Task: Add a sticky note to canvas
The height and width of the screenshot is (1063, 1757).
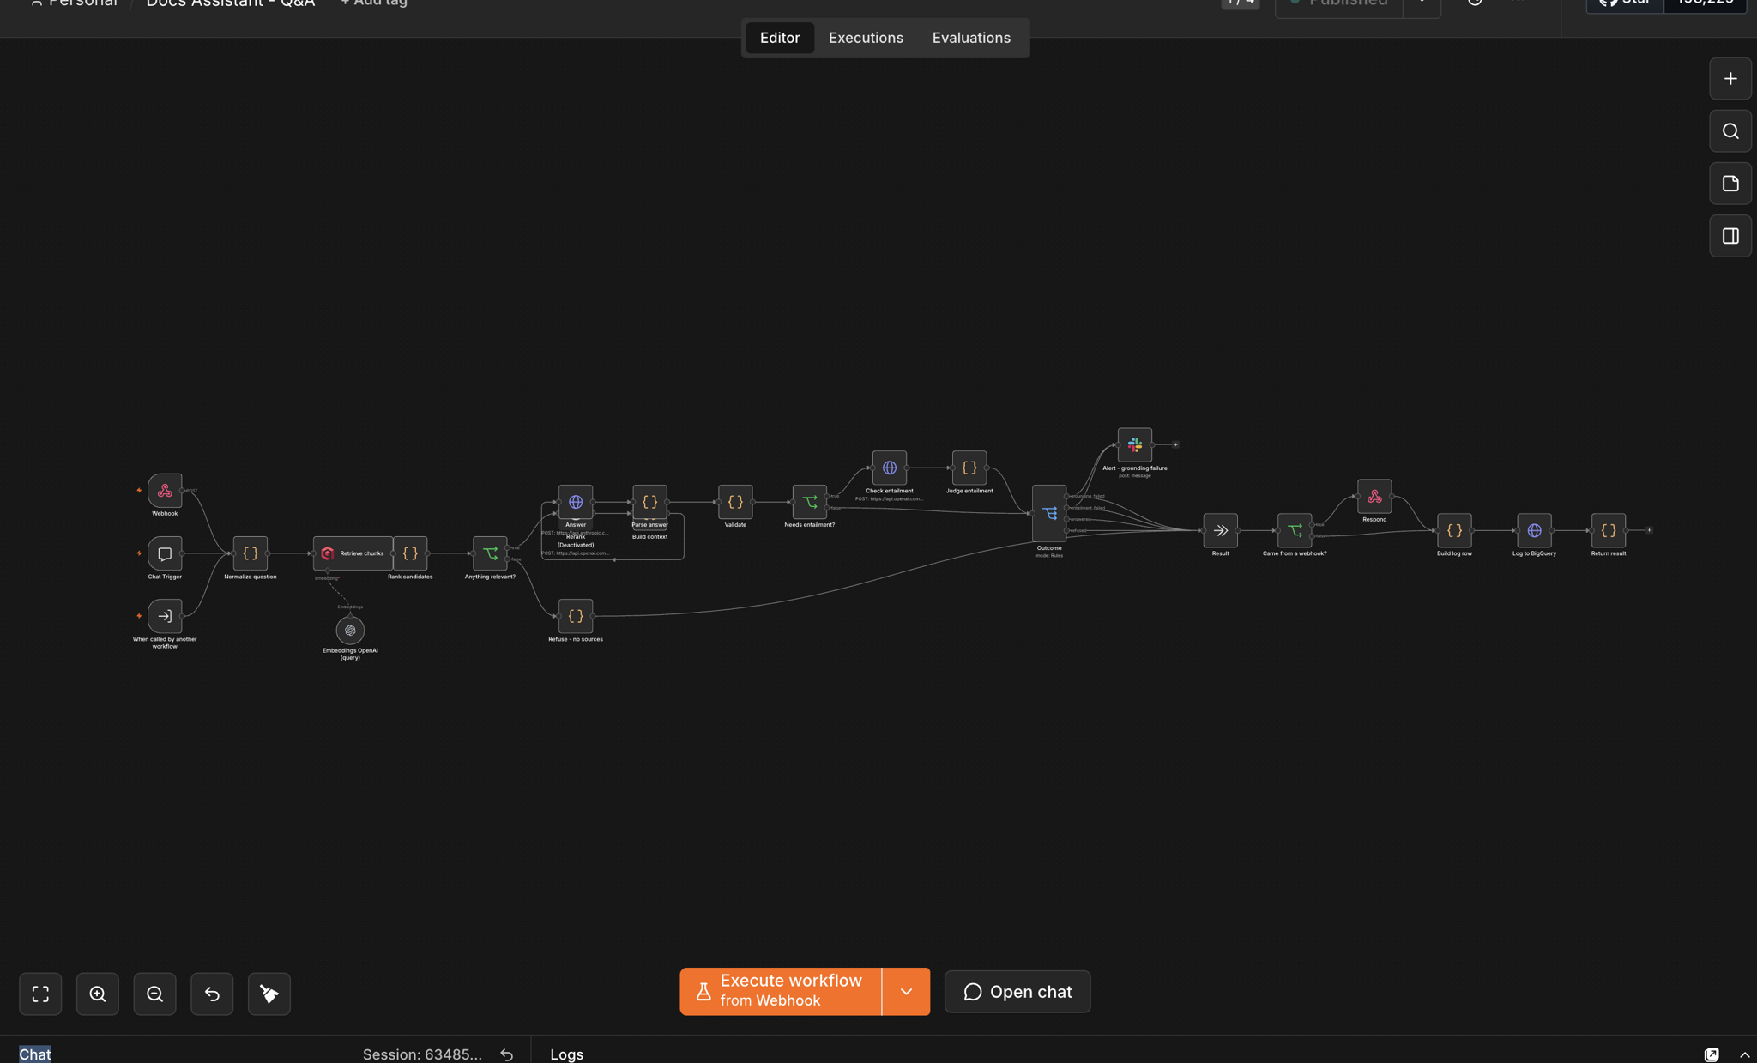Action: (x=1730, y=184)
